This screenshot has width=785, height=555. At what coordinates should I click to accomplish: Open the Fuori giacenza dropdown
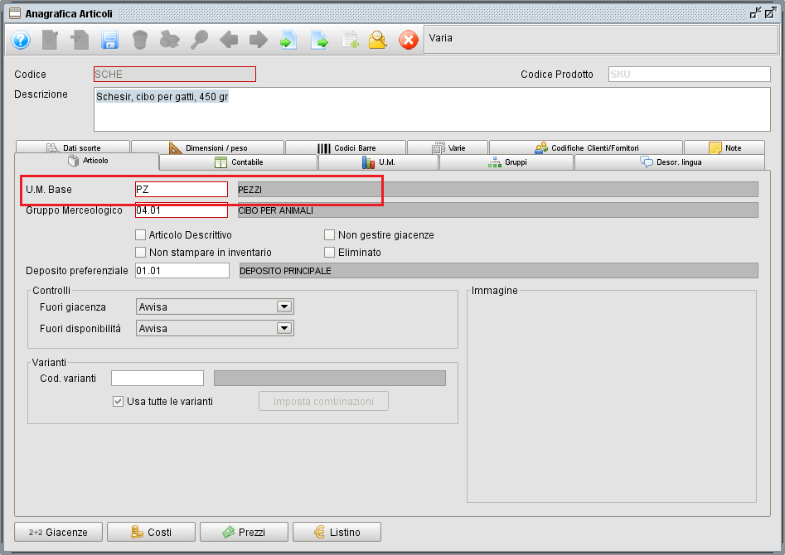click(284, 307)
